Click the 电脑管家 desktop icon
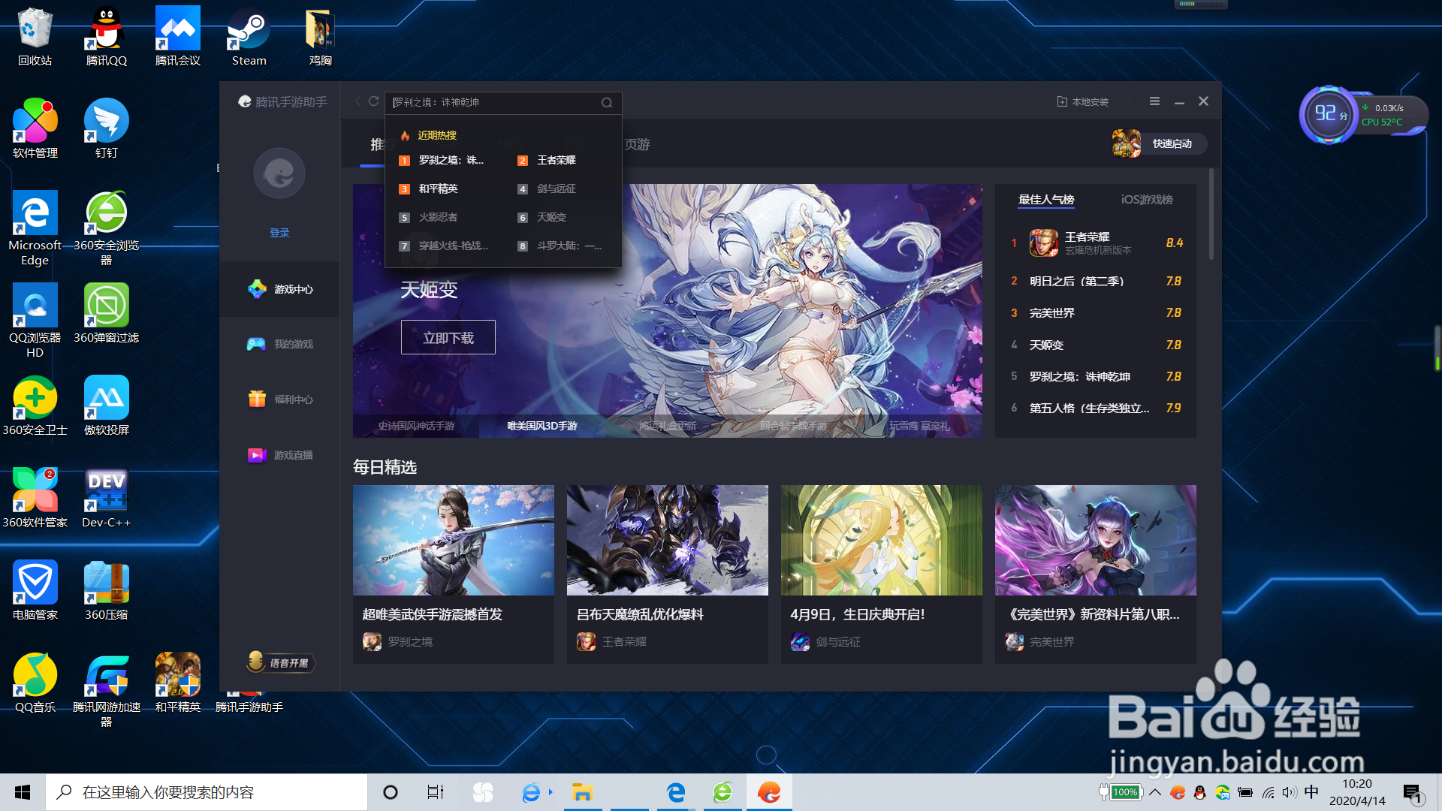1442x811 pixels. click(x=35, y=590)
